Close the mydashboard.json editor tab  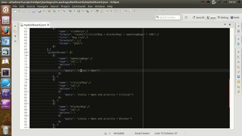[x=48, y=25]
